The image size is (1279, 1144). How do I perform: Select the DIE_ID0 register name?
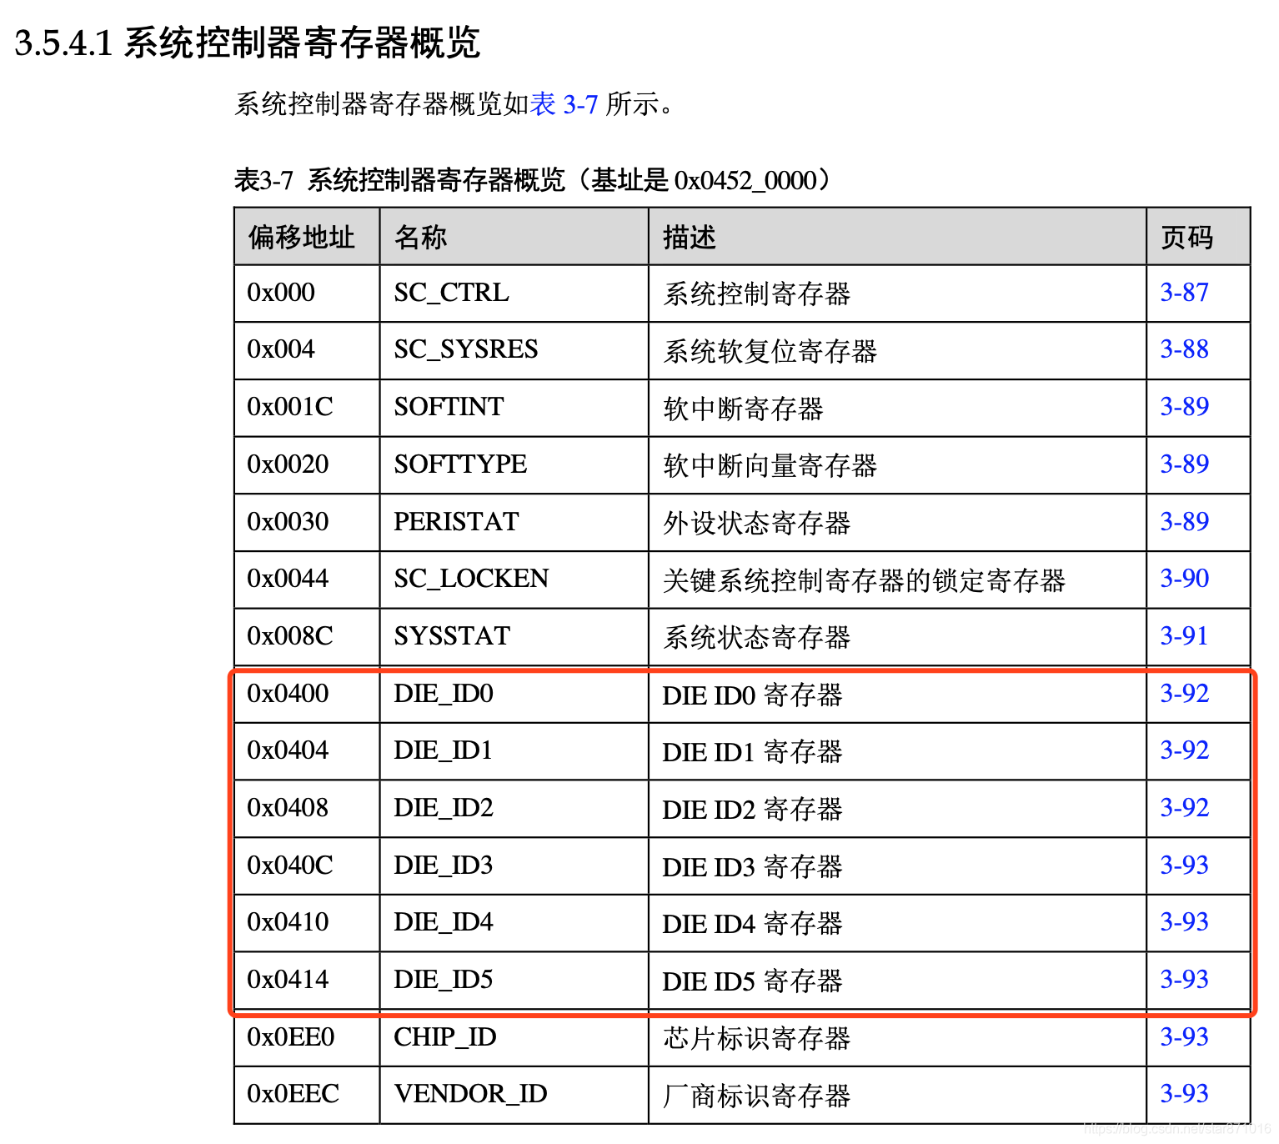[444, 695]
